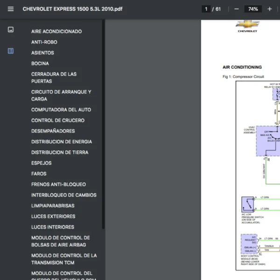Go to the BOCINA bookmark
This screenshot has width=280, height=280.
coord(40,63)
